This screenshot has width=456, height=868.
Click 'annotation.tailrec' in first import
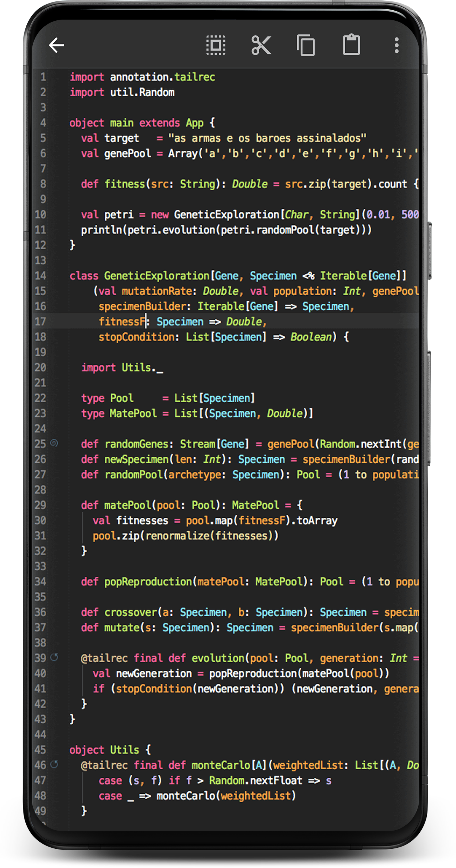[162, 77]
